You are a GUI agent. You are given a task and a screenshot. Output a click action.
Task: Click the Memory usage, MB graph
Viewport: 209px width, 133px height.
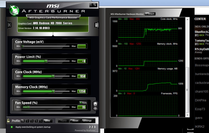click(x=148, y=81)
